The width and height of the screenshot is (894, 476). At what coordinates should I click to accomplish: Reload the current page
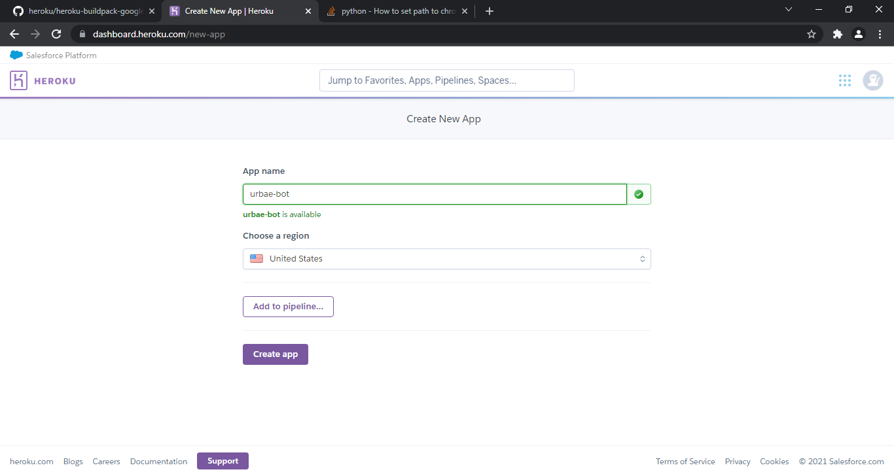(56, 34)
